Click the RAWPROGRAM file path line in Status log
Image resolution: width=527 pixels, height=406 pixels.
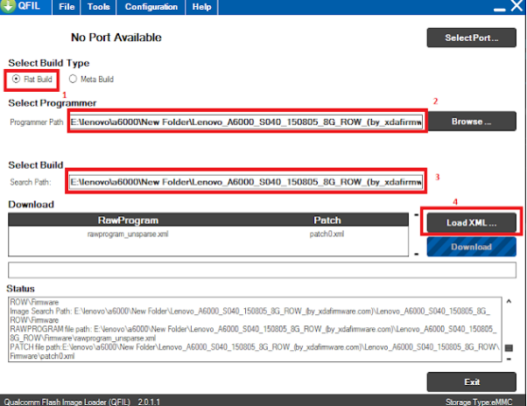point(253,333)
